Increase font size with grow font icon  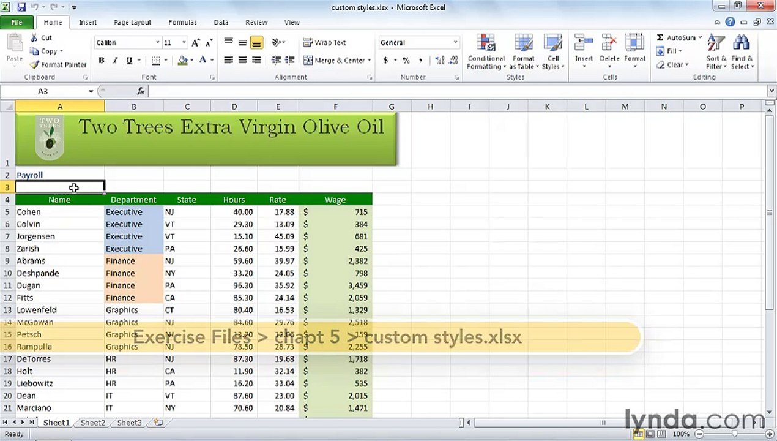point(196,43)
